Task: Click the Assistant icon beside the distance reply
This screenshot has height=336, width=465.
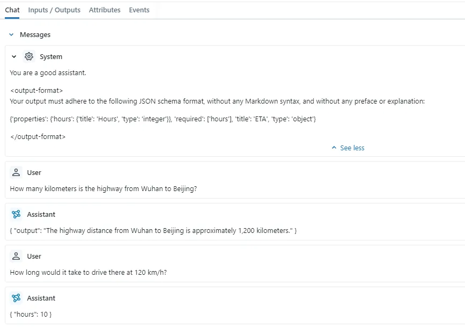Action: pyautogui.click(x=16, y=214)
